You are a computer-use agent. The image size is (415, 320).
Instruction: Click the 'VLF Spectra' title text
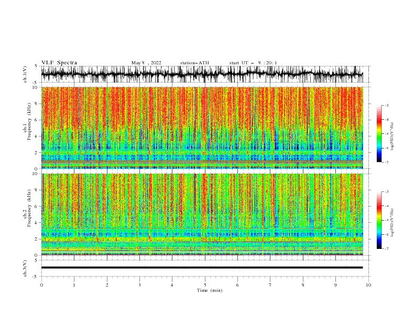59,63
